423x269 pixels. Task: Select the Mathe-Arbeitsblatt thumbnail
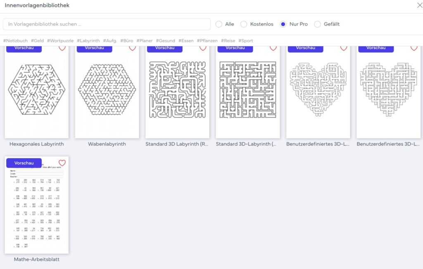point(37,205)
